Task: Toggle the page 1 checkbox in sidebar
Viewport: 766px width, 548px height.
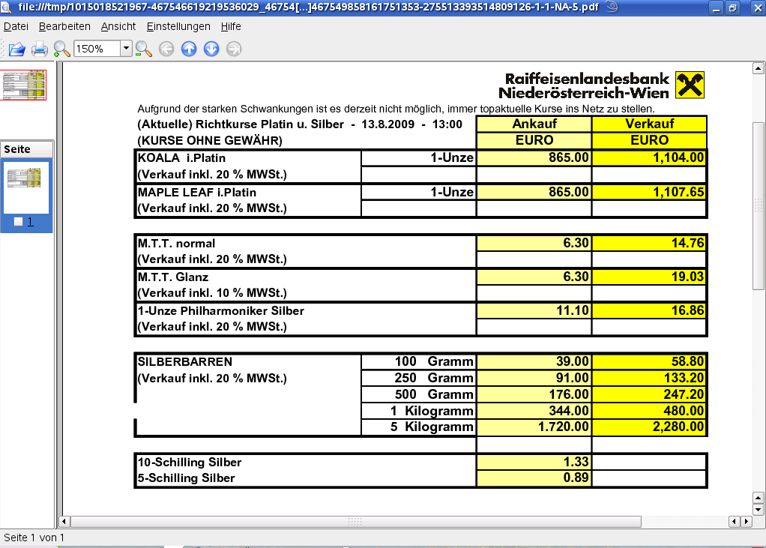Action: [x=19, y=222]
